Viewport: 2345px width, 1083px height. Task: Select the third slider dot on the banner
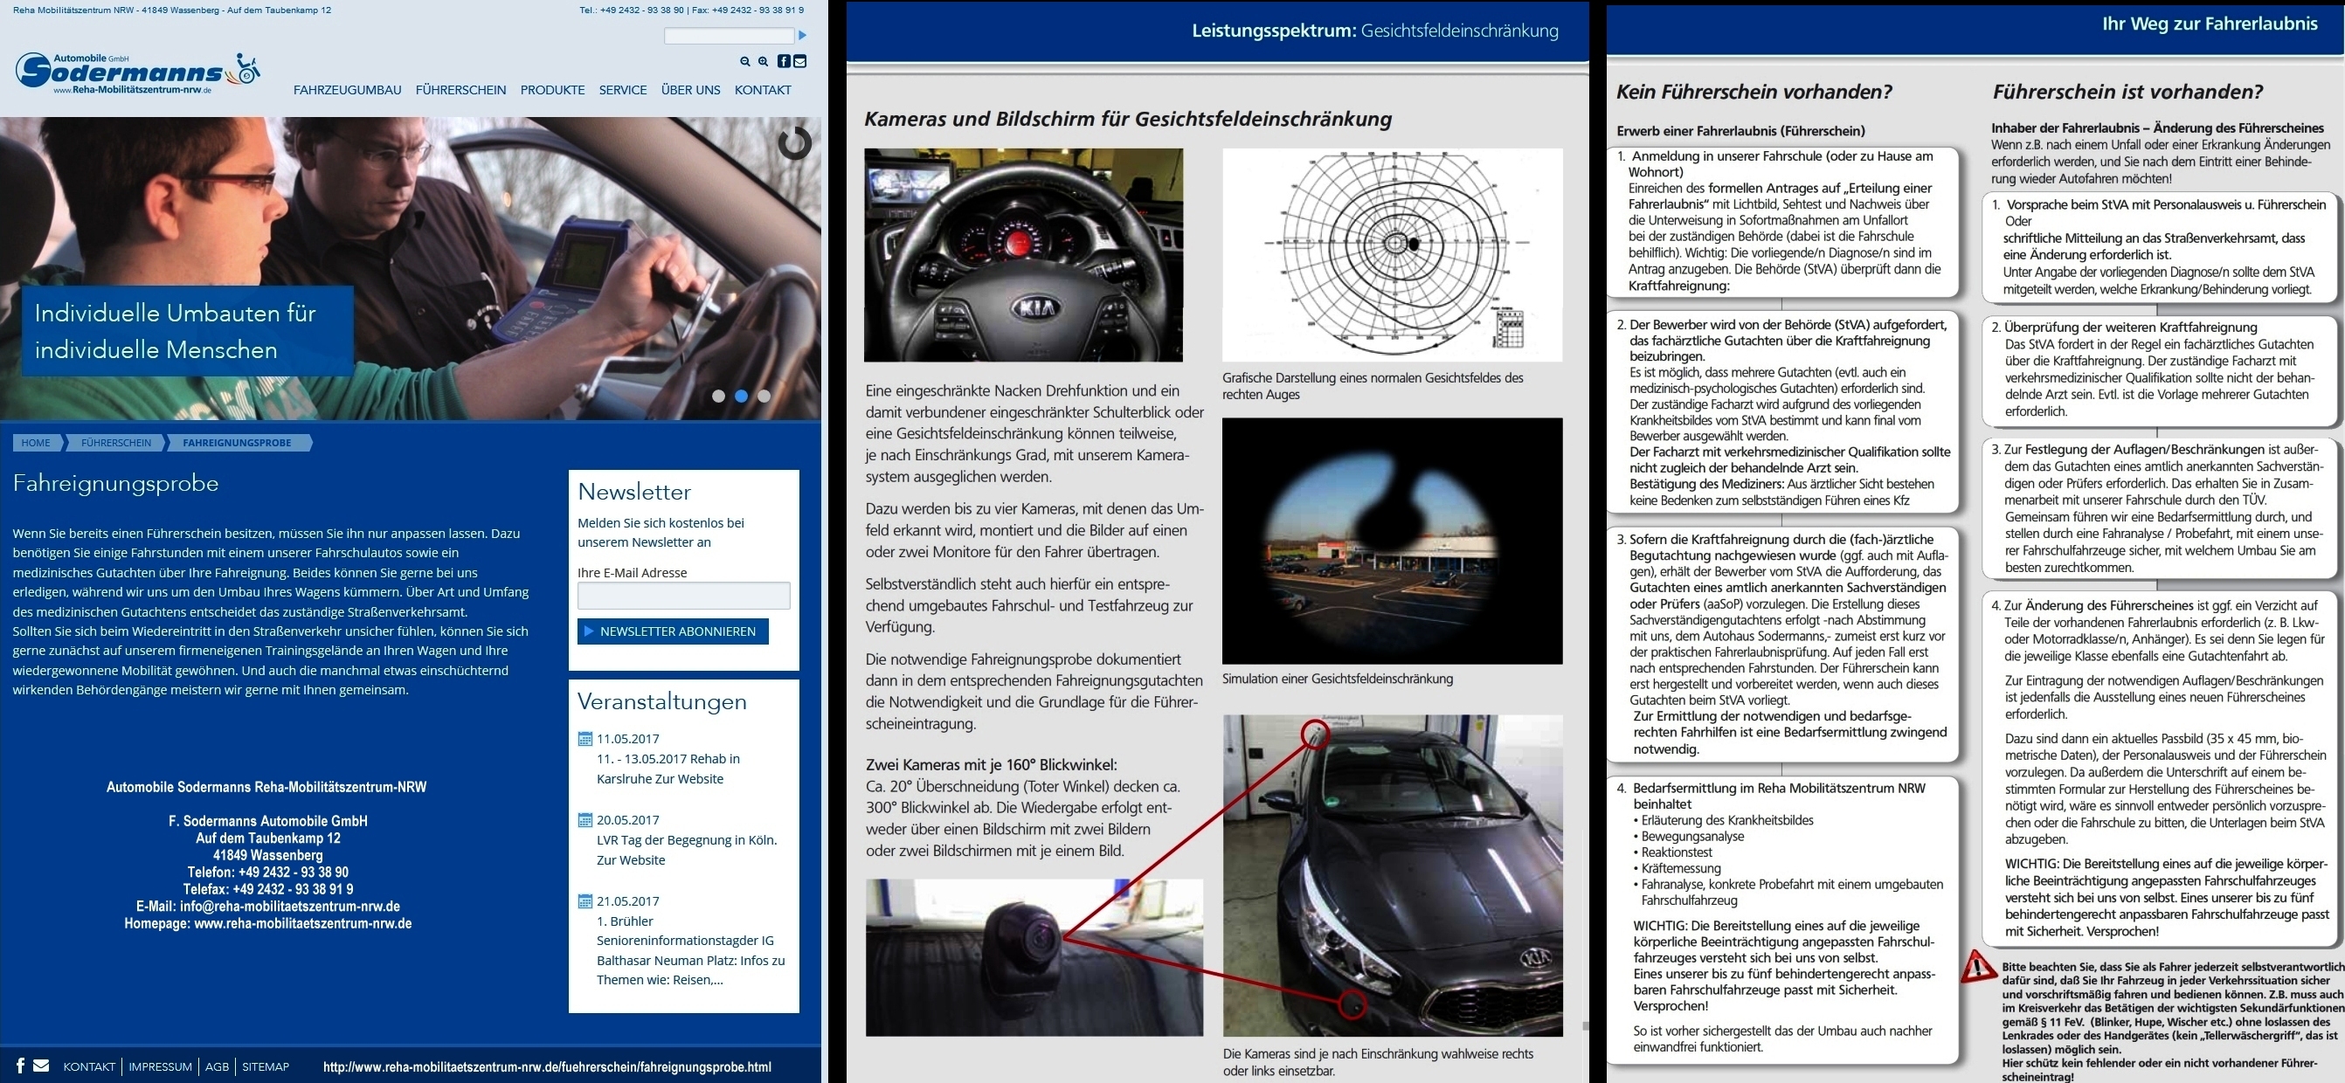click(x=764, y=396)
